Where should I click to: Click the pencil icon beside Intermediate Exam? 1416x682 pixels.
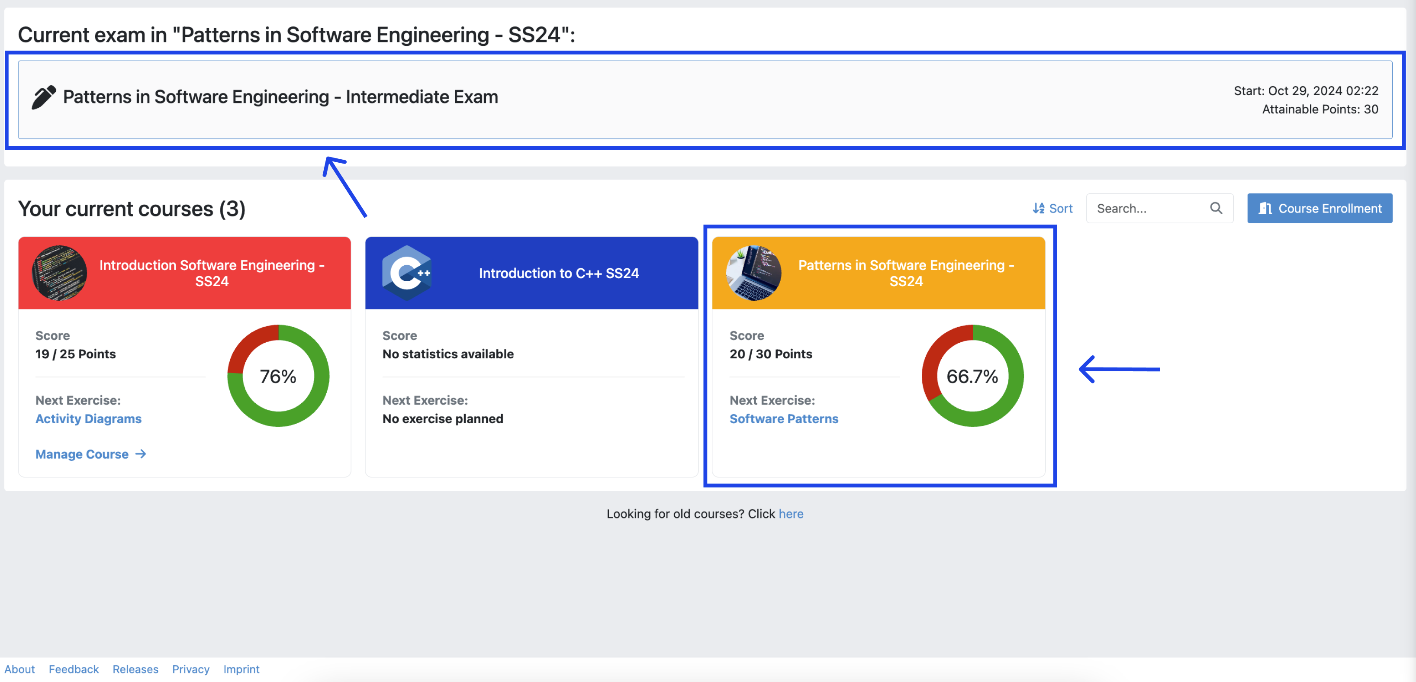tap(43, 97)
